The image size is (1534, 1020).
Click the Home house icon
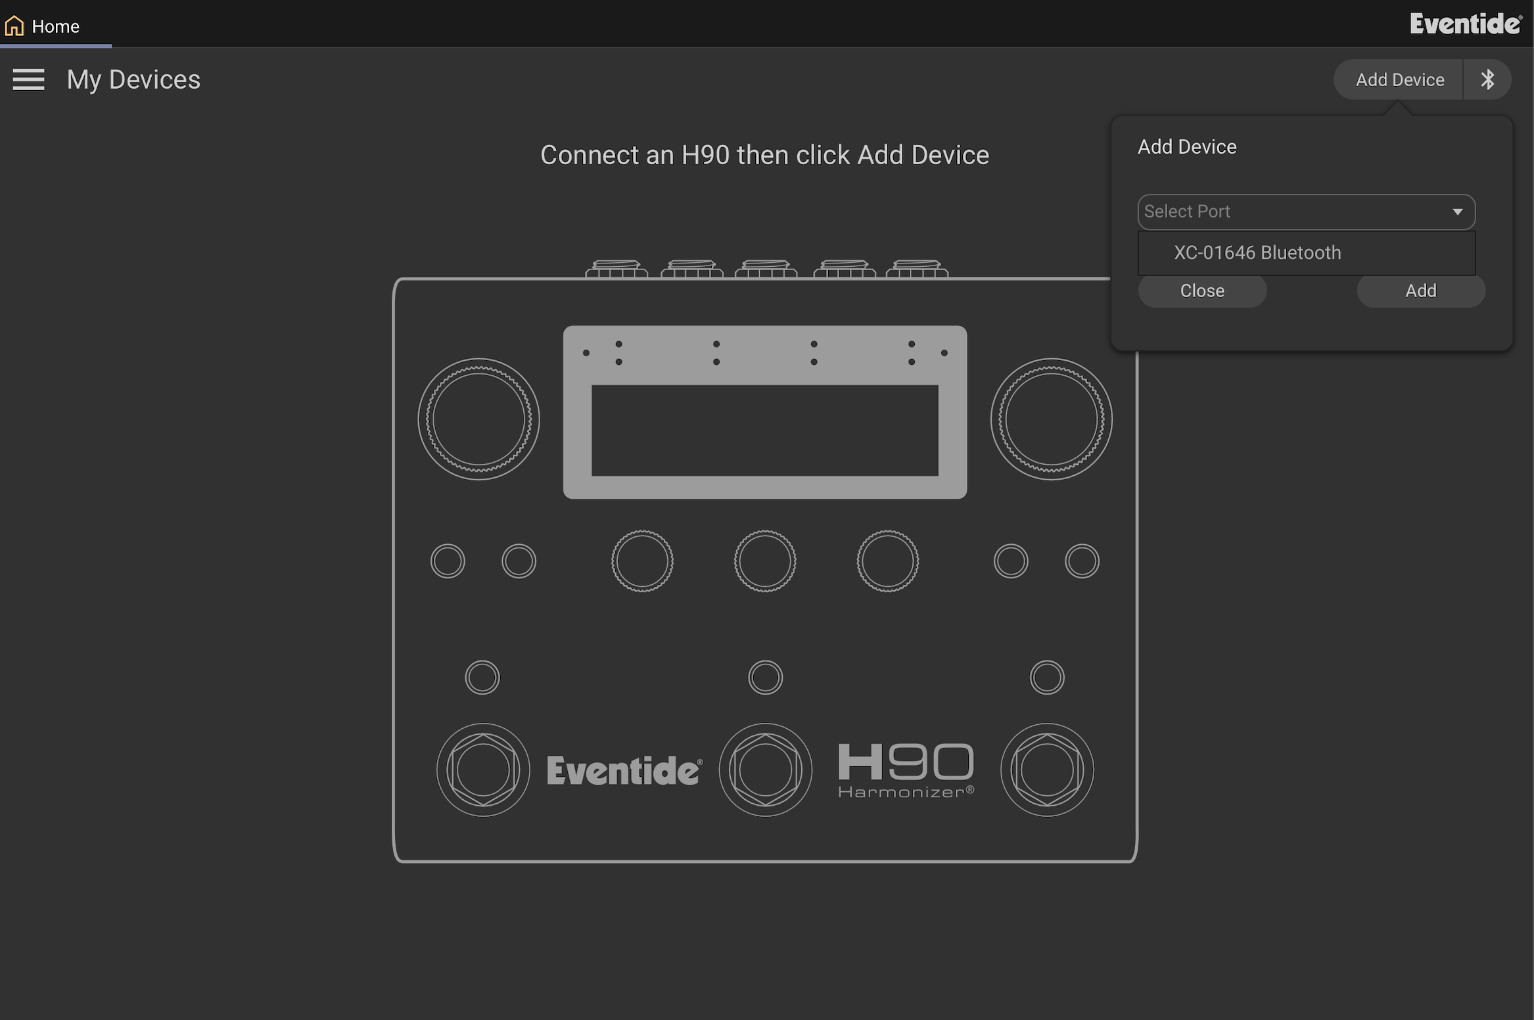coord(14,26)
